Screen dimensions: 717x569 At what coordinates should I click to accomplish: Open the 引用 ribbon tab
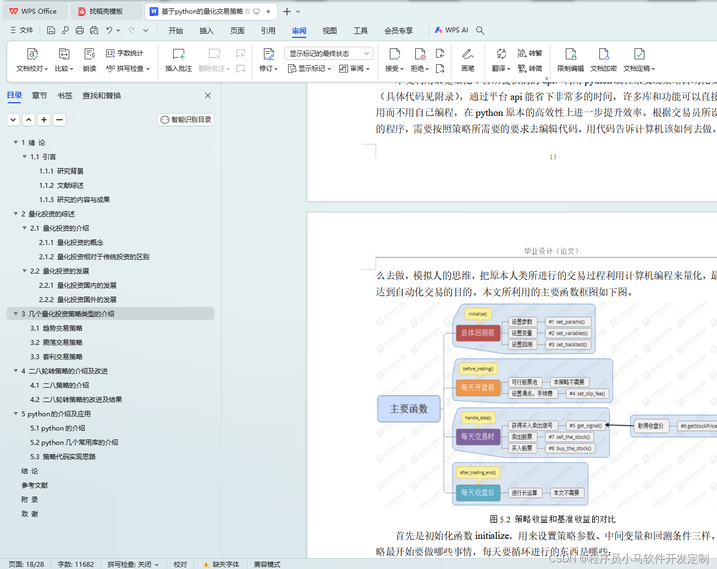[268, 30]
